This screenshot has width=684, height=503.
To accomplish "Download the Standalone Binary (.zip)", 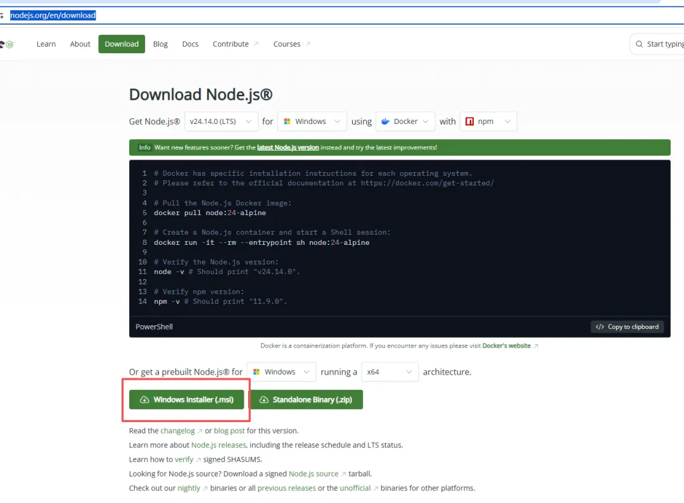I will click(307, 400).
